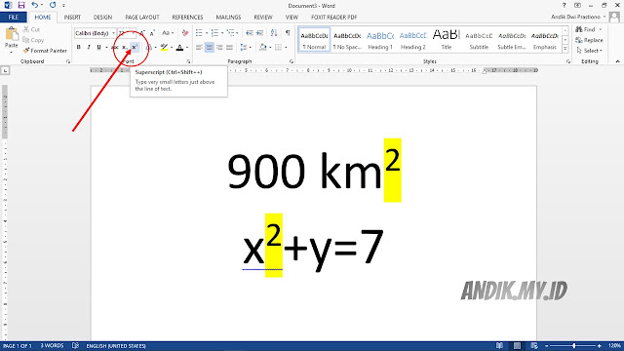Increase paragraph indent
This screenshot has width=624, height=351.
260,33
